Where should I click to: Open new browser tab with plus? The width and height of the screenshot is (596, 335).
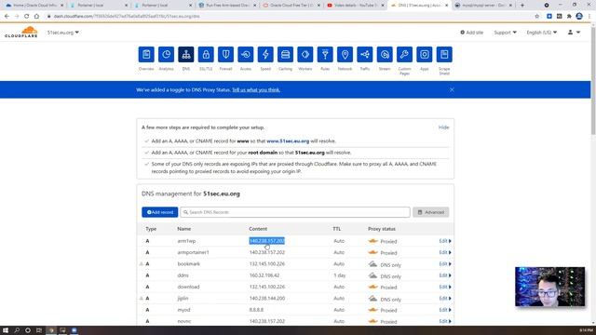point(522,6)
